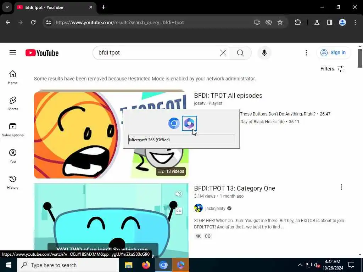Open Firefox from the taskbar
This screenshot has width=363, height=272.
tap(146, 265)
